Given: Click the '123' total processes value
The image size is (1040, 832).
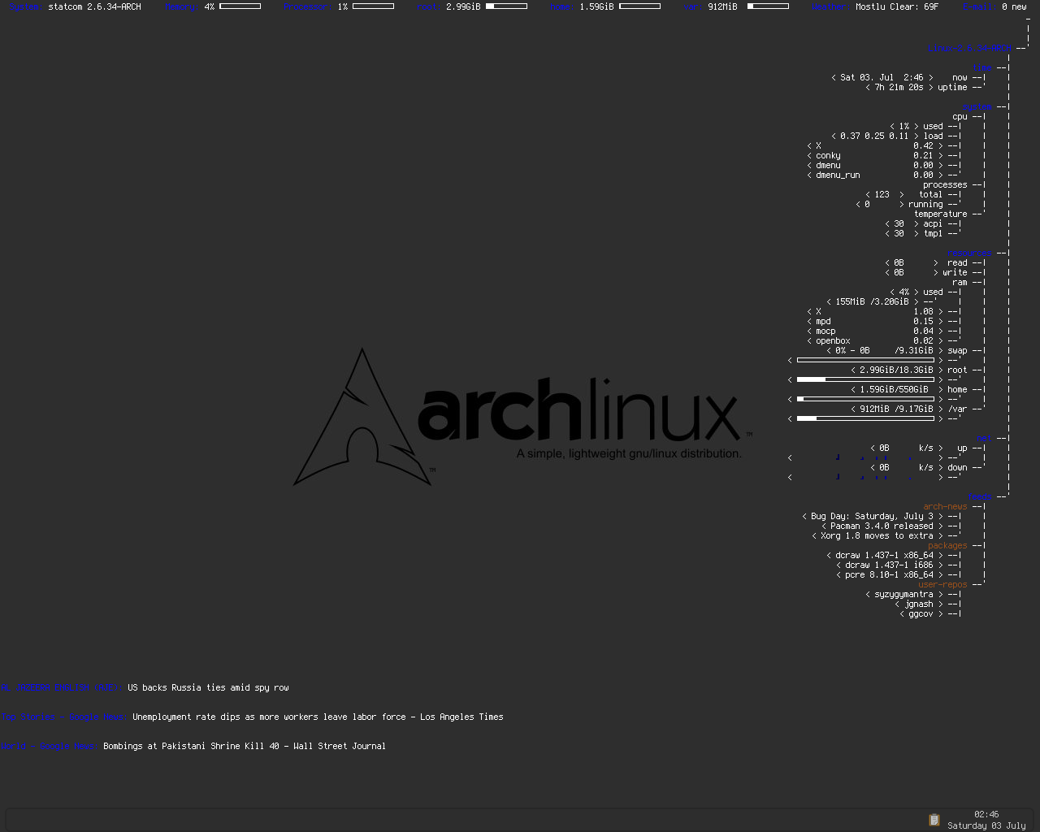Looking at the screenshot, I should point(882,195).
